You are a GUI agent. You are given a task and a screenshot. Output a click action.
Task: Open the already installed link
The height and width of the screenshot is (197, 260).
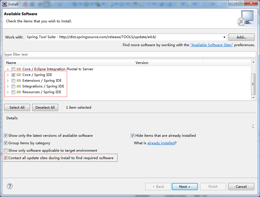click(161, 143)
